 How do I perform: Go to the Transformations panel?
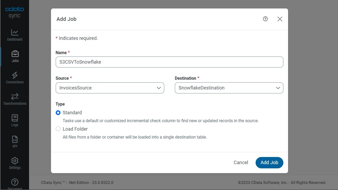coord(15,99)
